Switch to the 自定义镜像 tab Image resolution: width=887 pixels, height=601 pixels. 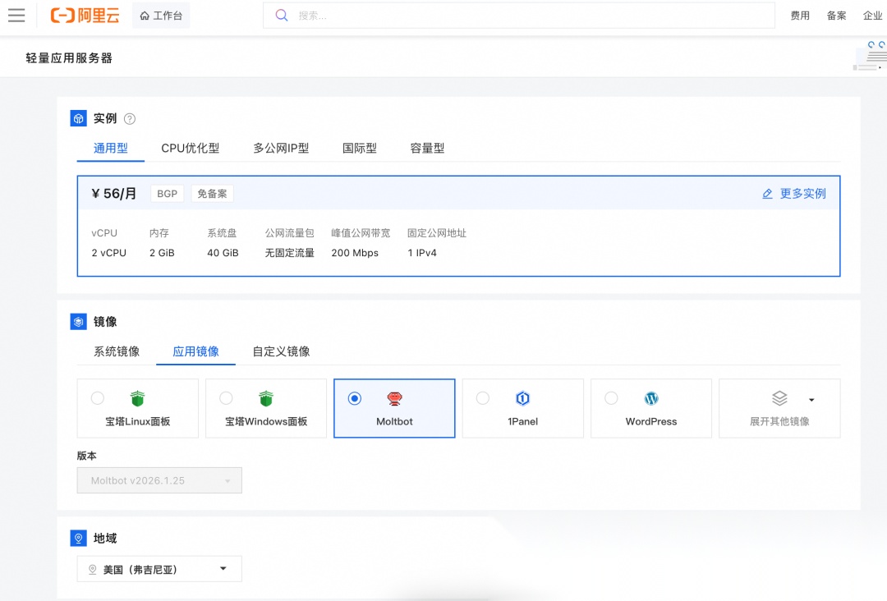pyautogui.click(x=281, y=351)
